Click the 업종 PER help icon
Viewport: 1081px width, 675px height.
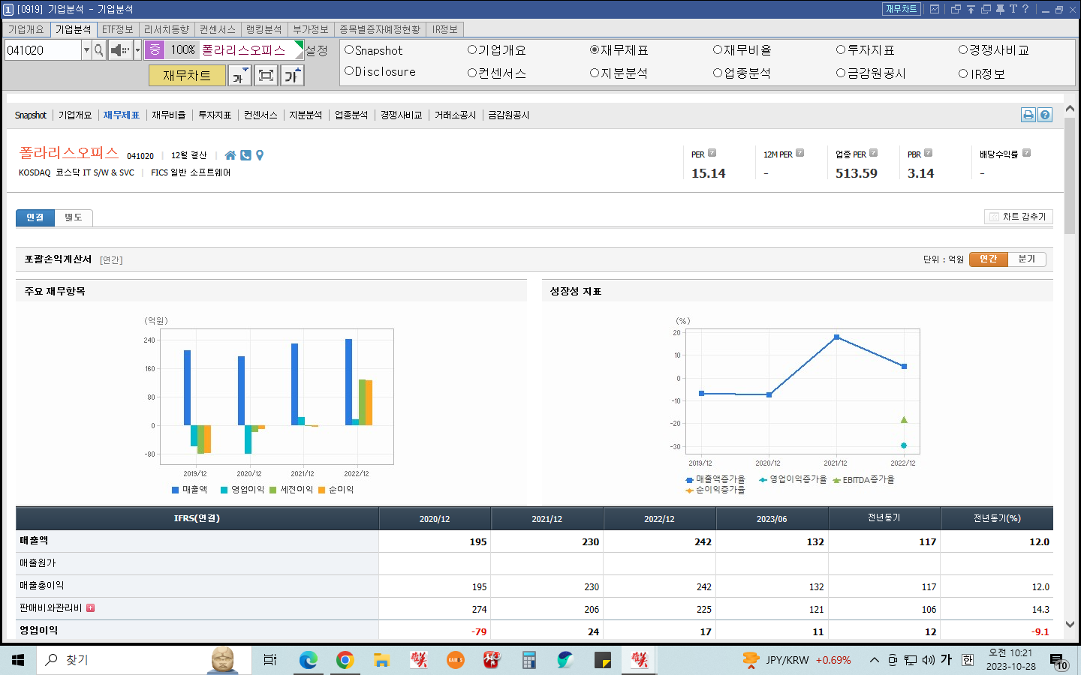[x=873, y=153]
